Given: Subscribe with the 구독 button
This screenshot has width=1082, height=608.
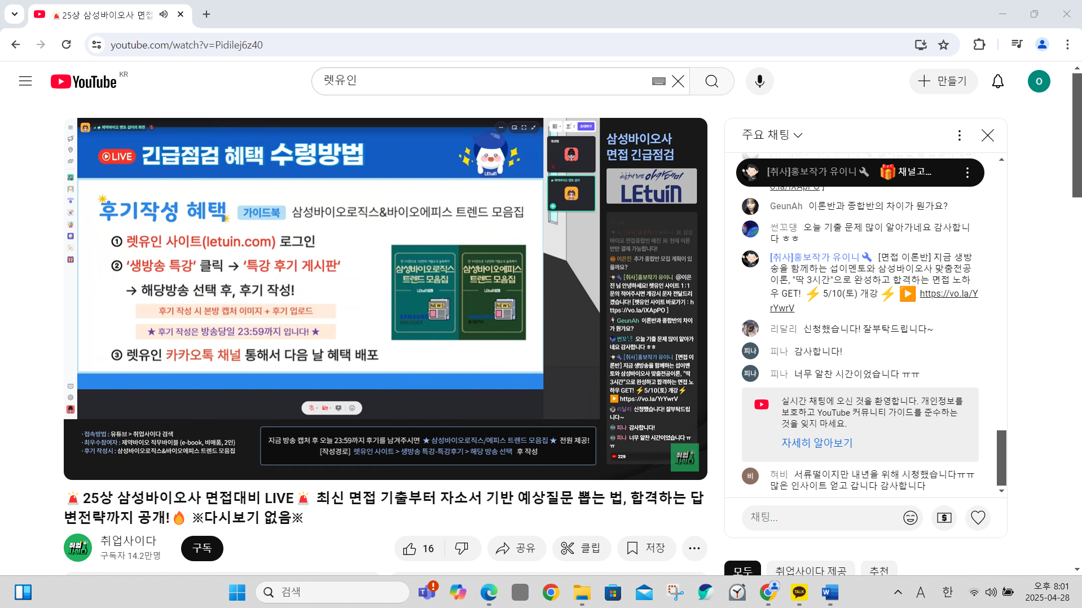Looking at the screenshot, I should coord(202,548).
